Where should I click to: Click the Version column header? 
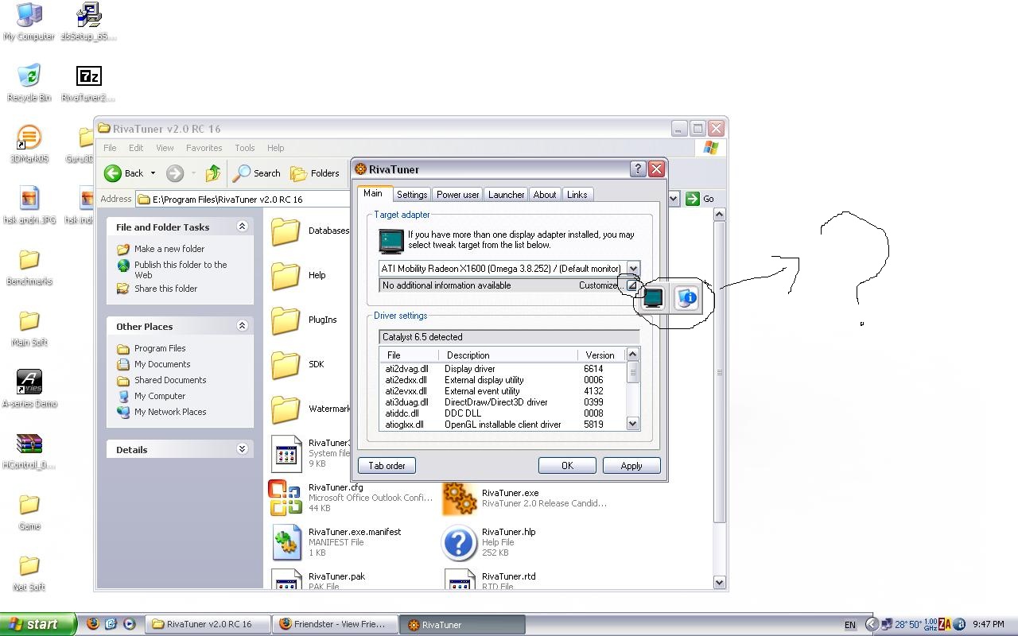click(x=601, y=355)
